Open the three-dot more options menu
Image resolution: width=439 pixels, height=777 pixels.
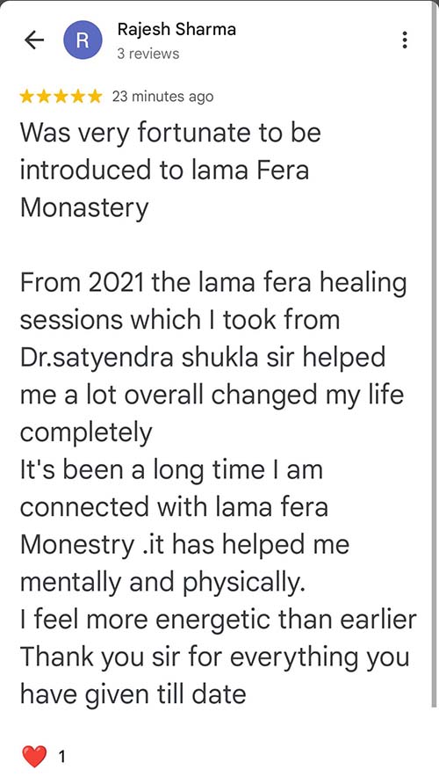tap(405, 40)
